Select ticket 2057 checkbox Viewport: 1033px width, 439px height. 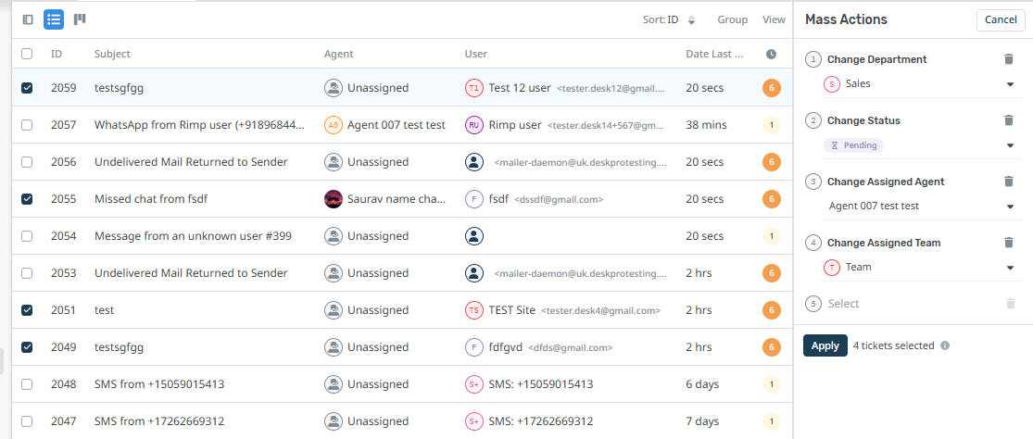click(27, 125)
